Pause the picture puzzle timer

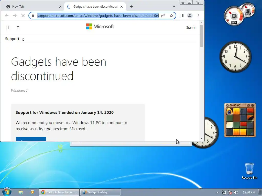227,105
